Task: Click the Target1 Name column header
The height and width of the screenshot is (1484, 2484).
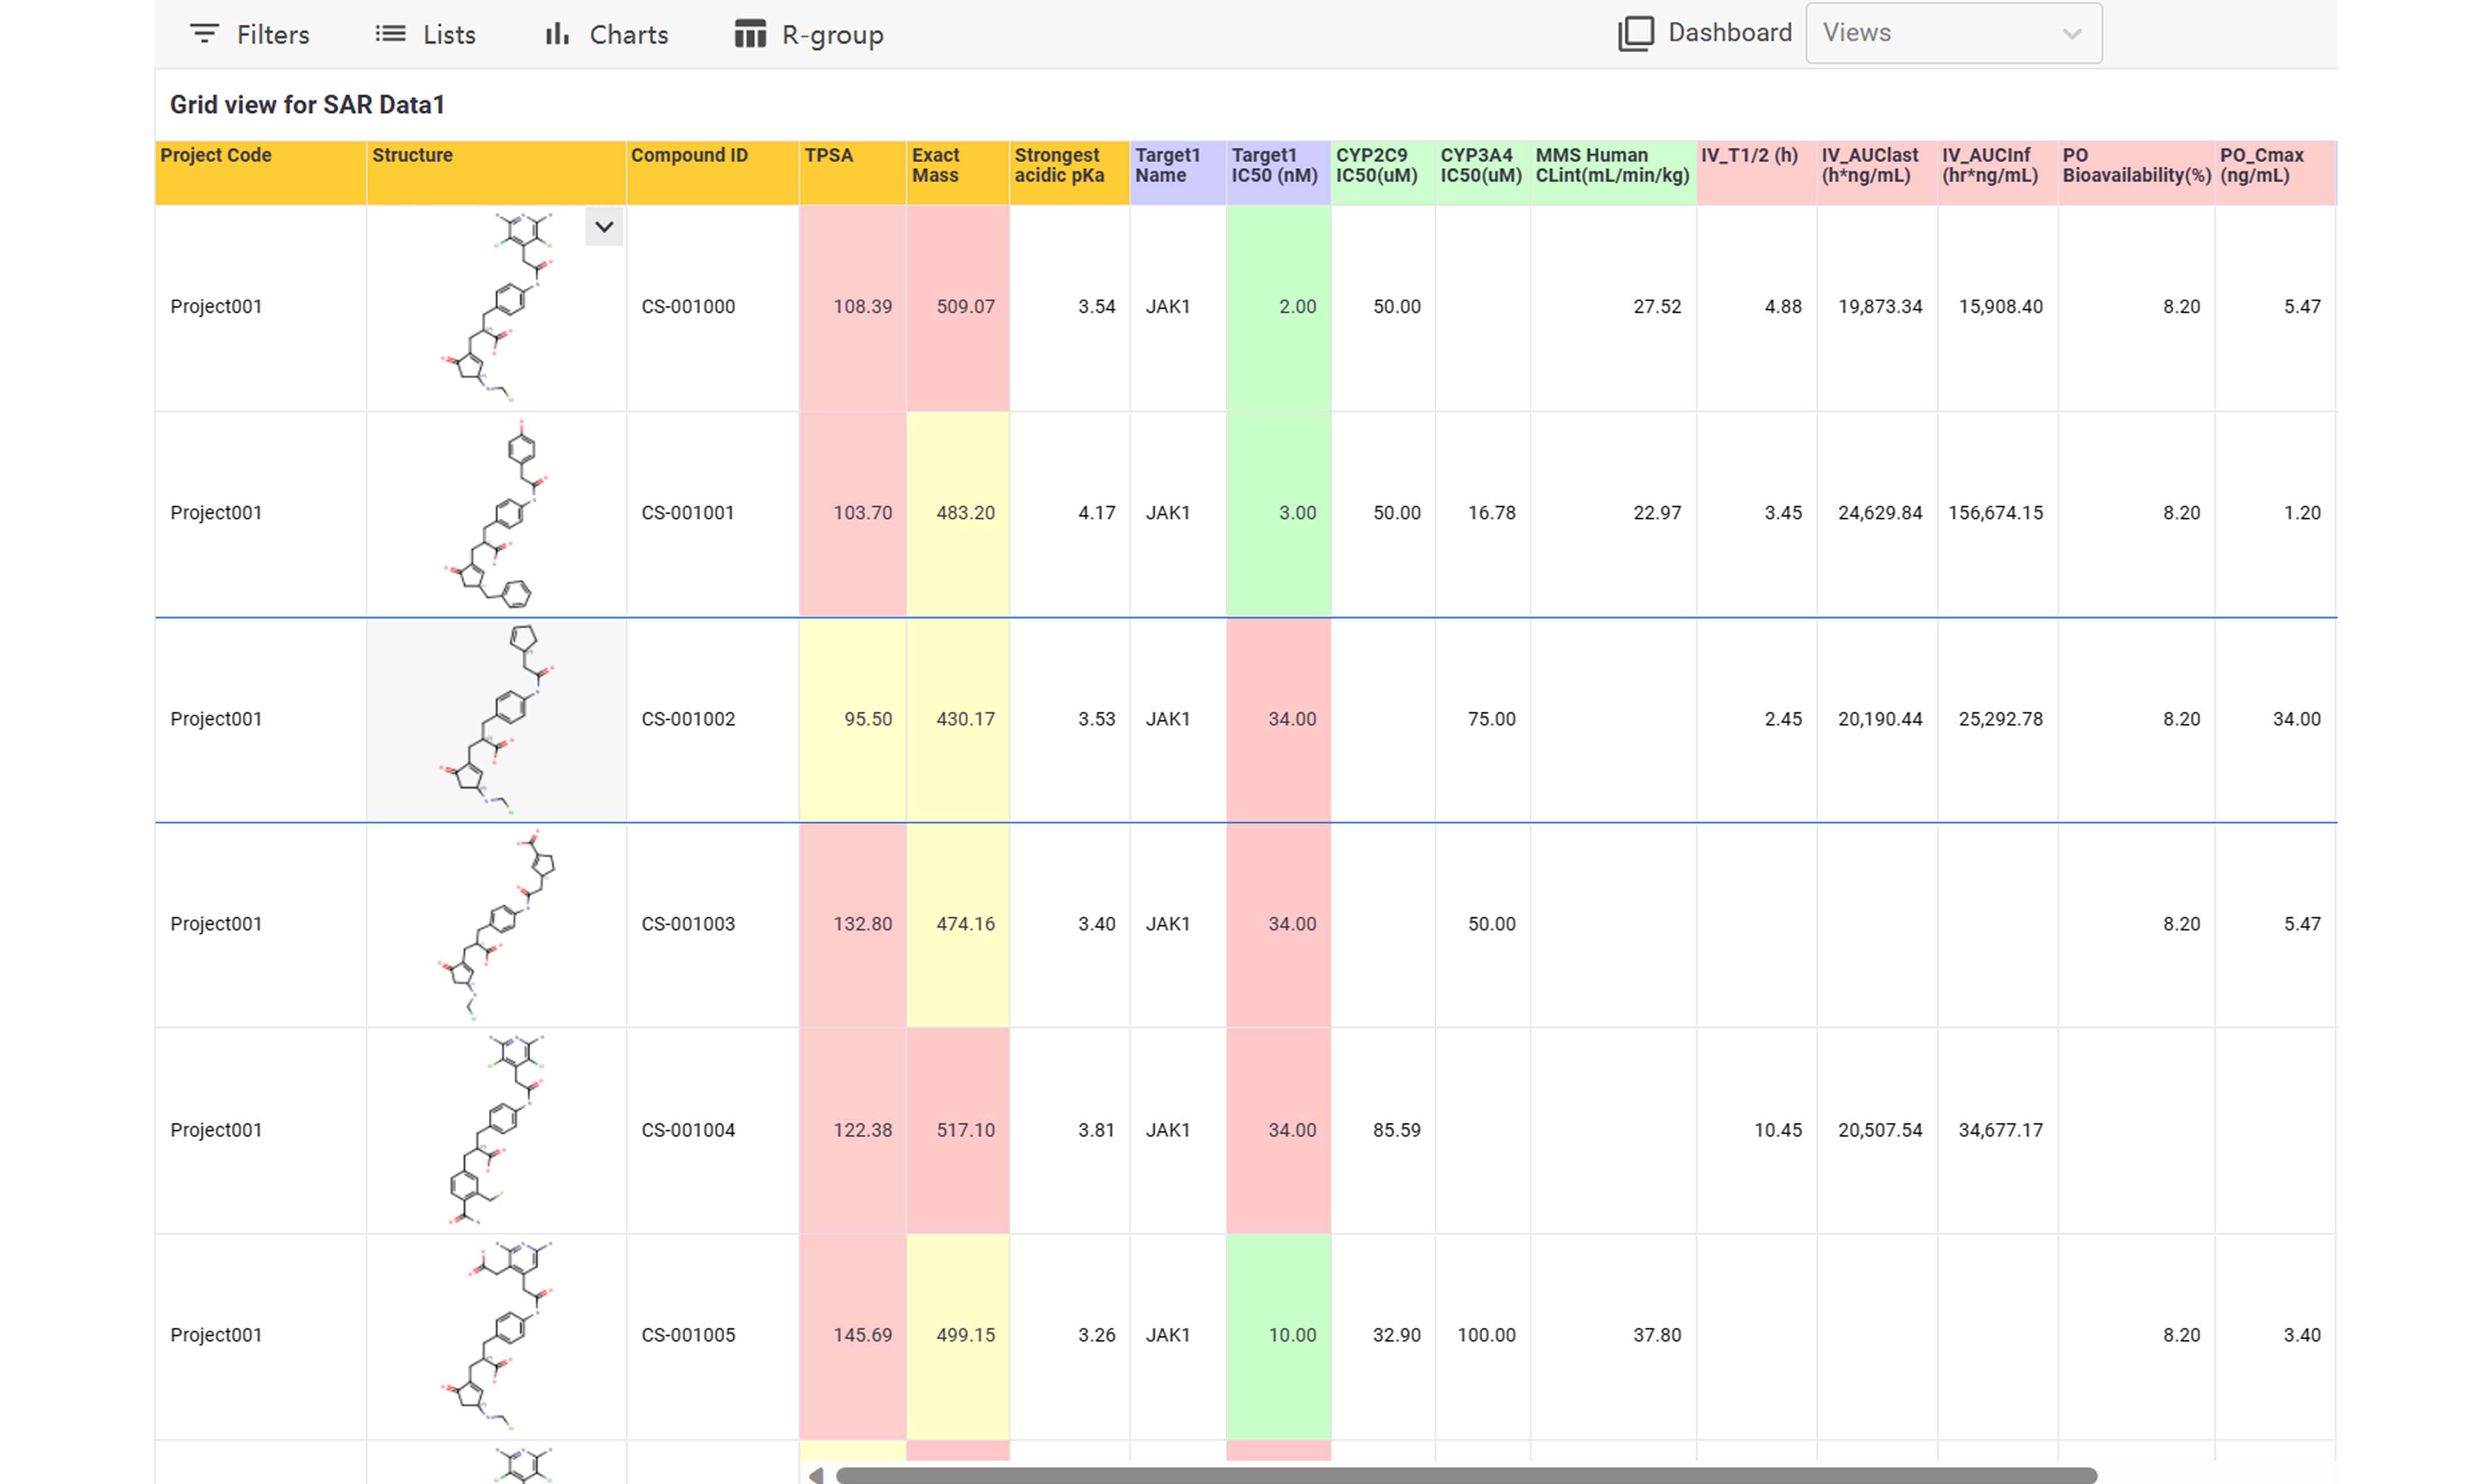Action: (x=1177, y=173)
